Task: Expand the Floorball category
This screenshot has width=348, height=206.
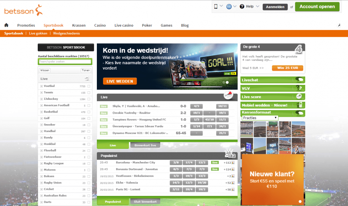Action: coord(41,151)
